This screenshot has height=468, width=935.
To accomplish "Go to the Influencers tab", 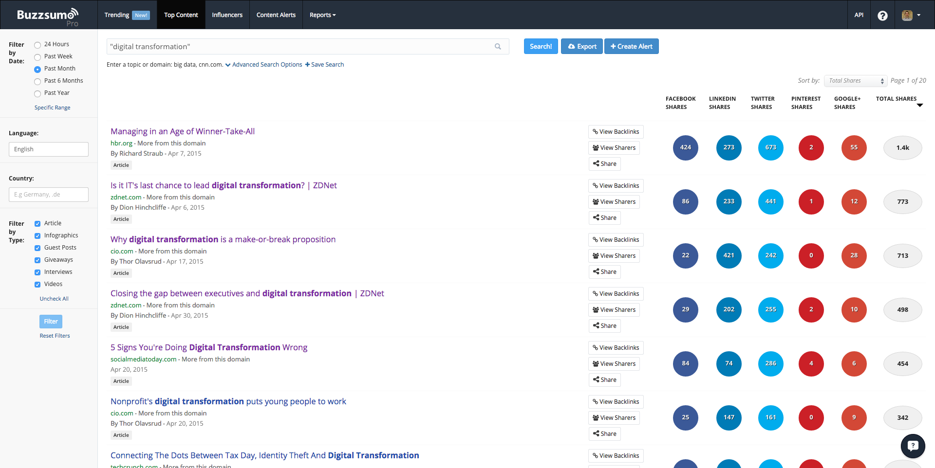I will (x=227, y=15).
